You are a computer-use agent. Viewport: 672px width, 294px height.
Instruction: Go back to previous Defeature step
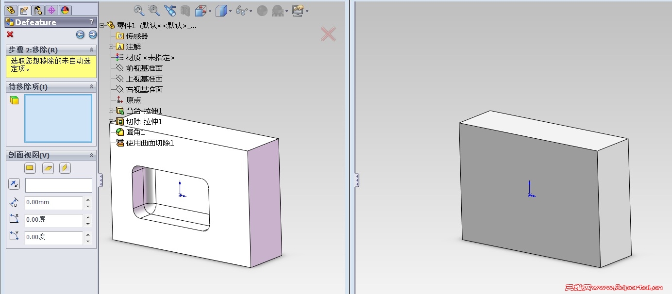[x=80, y=34]
